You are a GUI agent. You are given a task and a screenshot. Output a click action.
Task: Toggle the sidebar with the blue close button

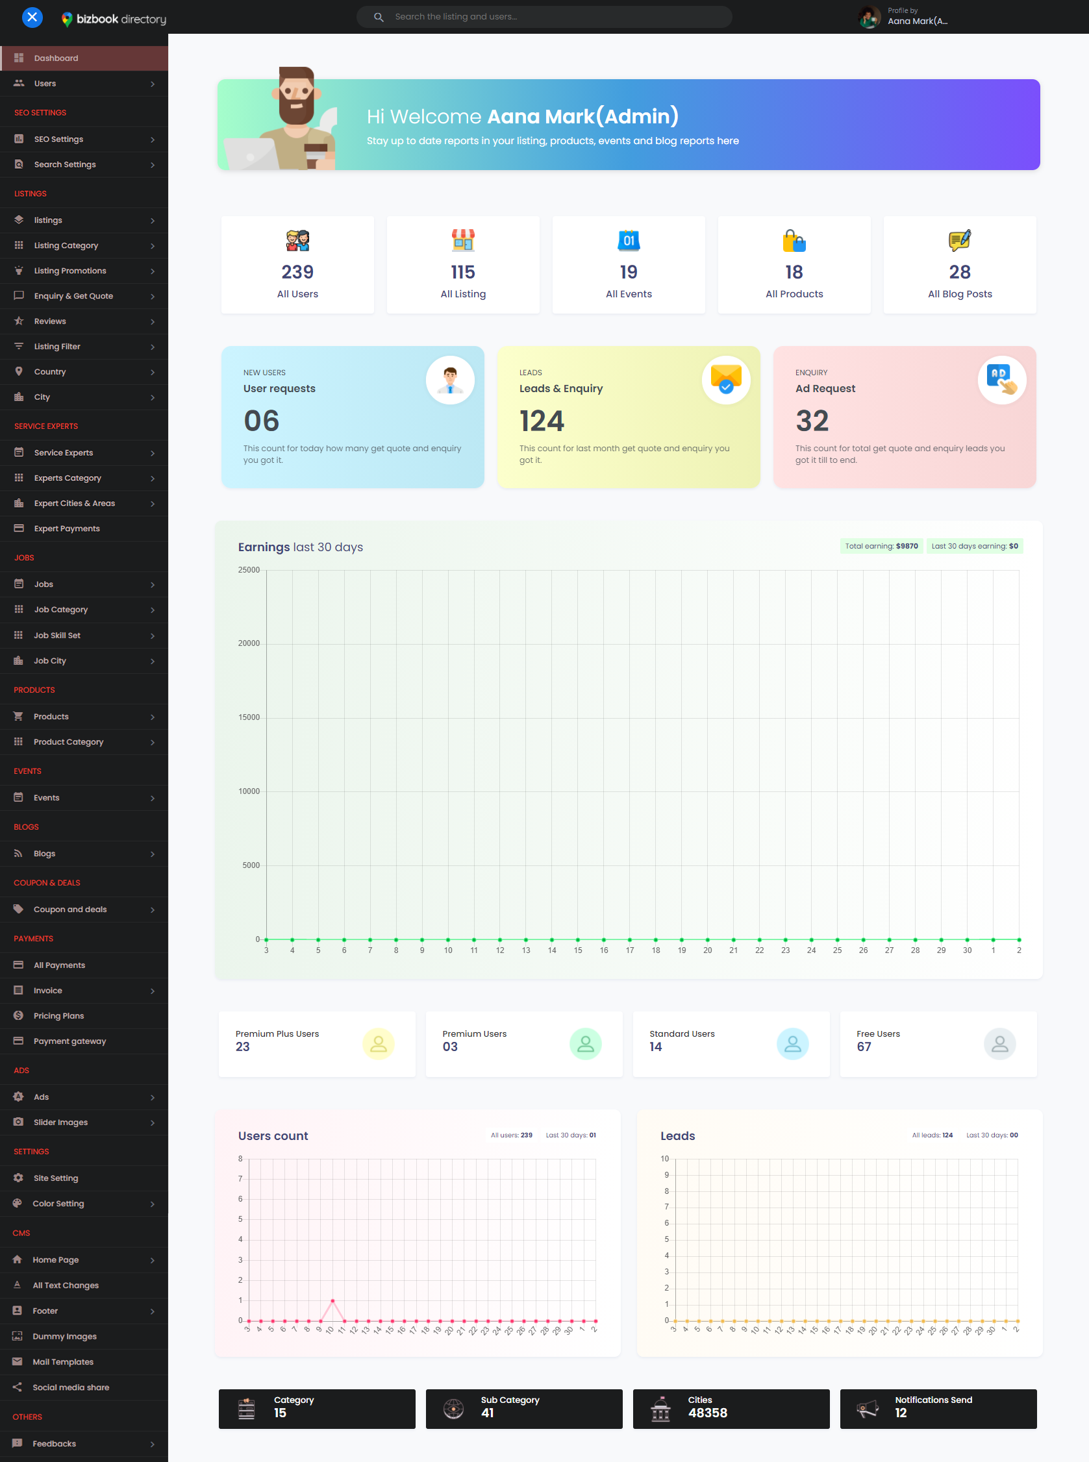[x=32, y=17]
